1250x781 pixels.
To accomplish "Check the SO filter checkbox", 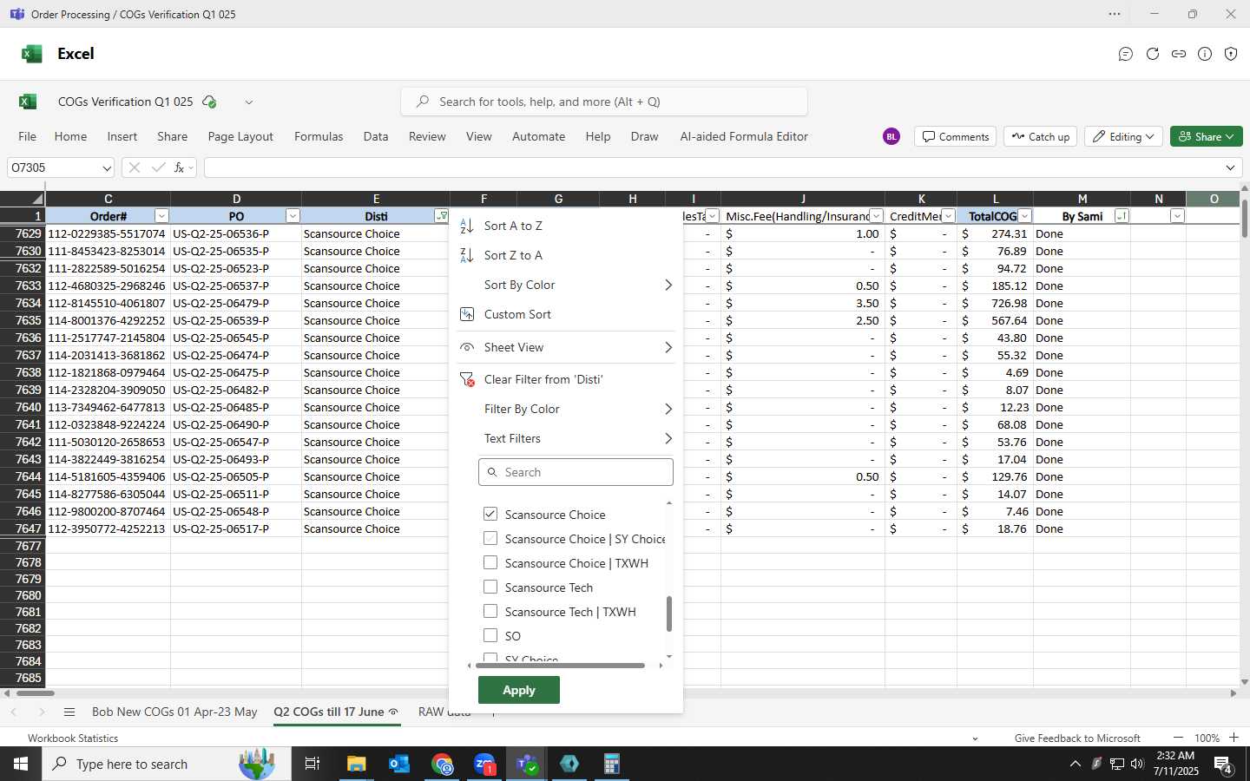I will [x=490, y=635].
